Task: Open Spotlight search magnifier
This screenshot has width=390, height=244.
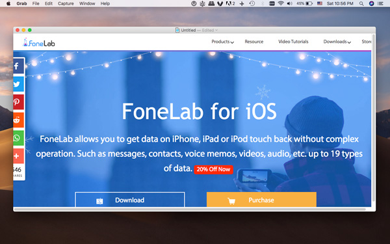Action: (x=361, y=3)
